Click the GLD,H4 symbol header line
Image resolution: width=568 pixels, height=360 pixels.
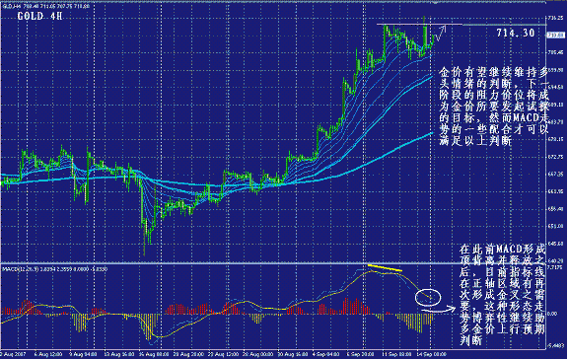pos(46,6)
